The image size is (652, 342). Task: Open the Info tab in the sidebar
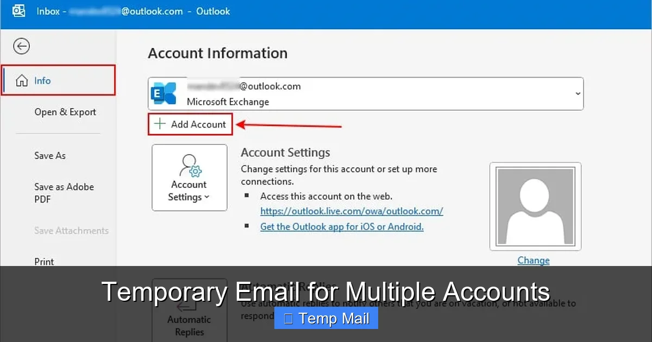point(58,80)
